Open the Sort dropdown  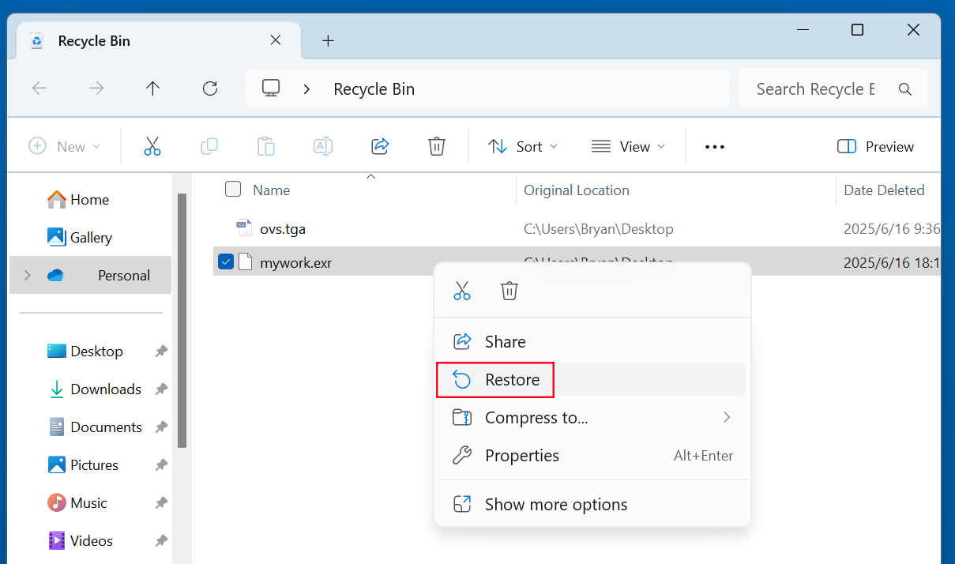pyautogui.click(x=522, y=146)
